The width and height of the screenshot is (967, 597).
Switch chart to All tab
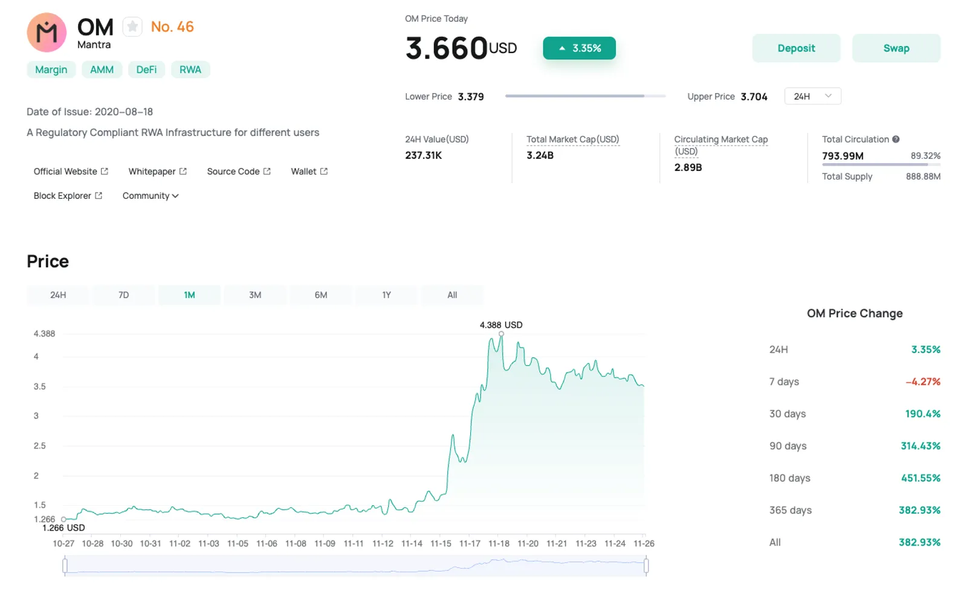(452, 295)
